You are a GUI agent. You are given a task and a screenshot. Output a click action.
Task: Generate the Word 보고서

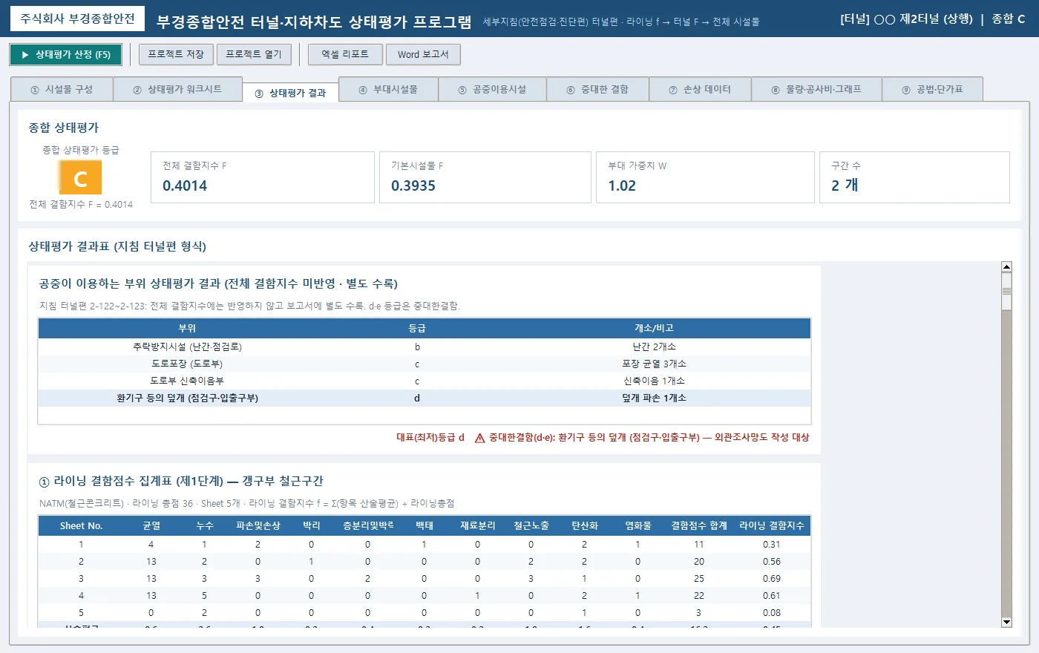coord(423,54)
